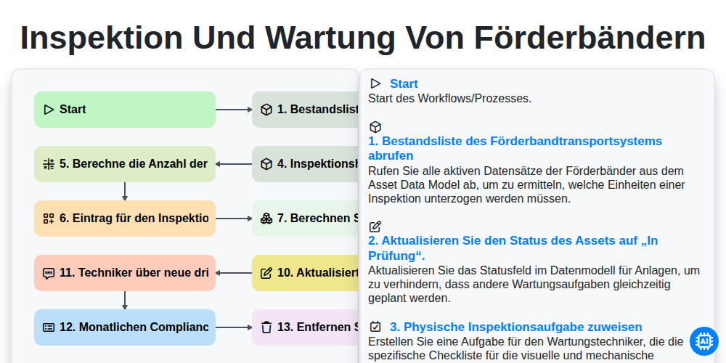Select the '12. Monatlichen Complianc' blue node

125,327
